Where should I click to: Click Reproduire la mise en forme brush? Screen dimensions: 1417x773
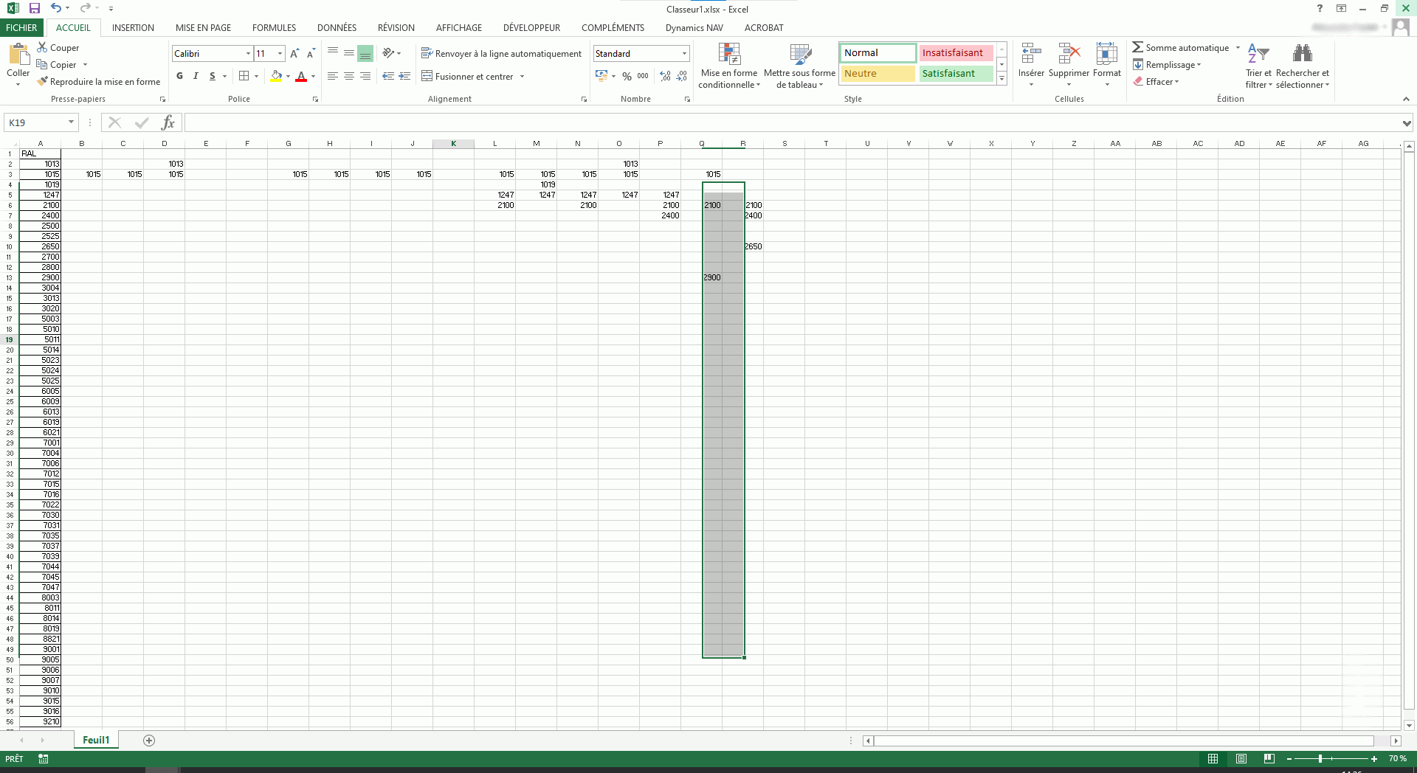click(x=44, y=82)
